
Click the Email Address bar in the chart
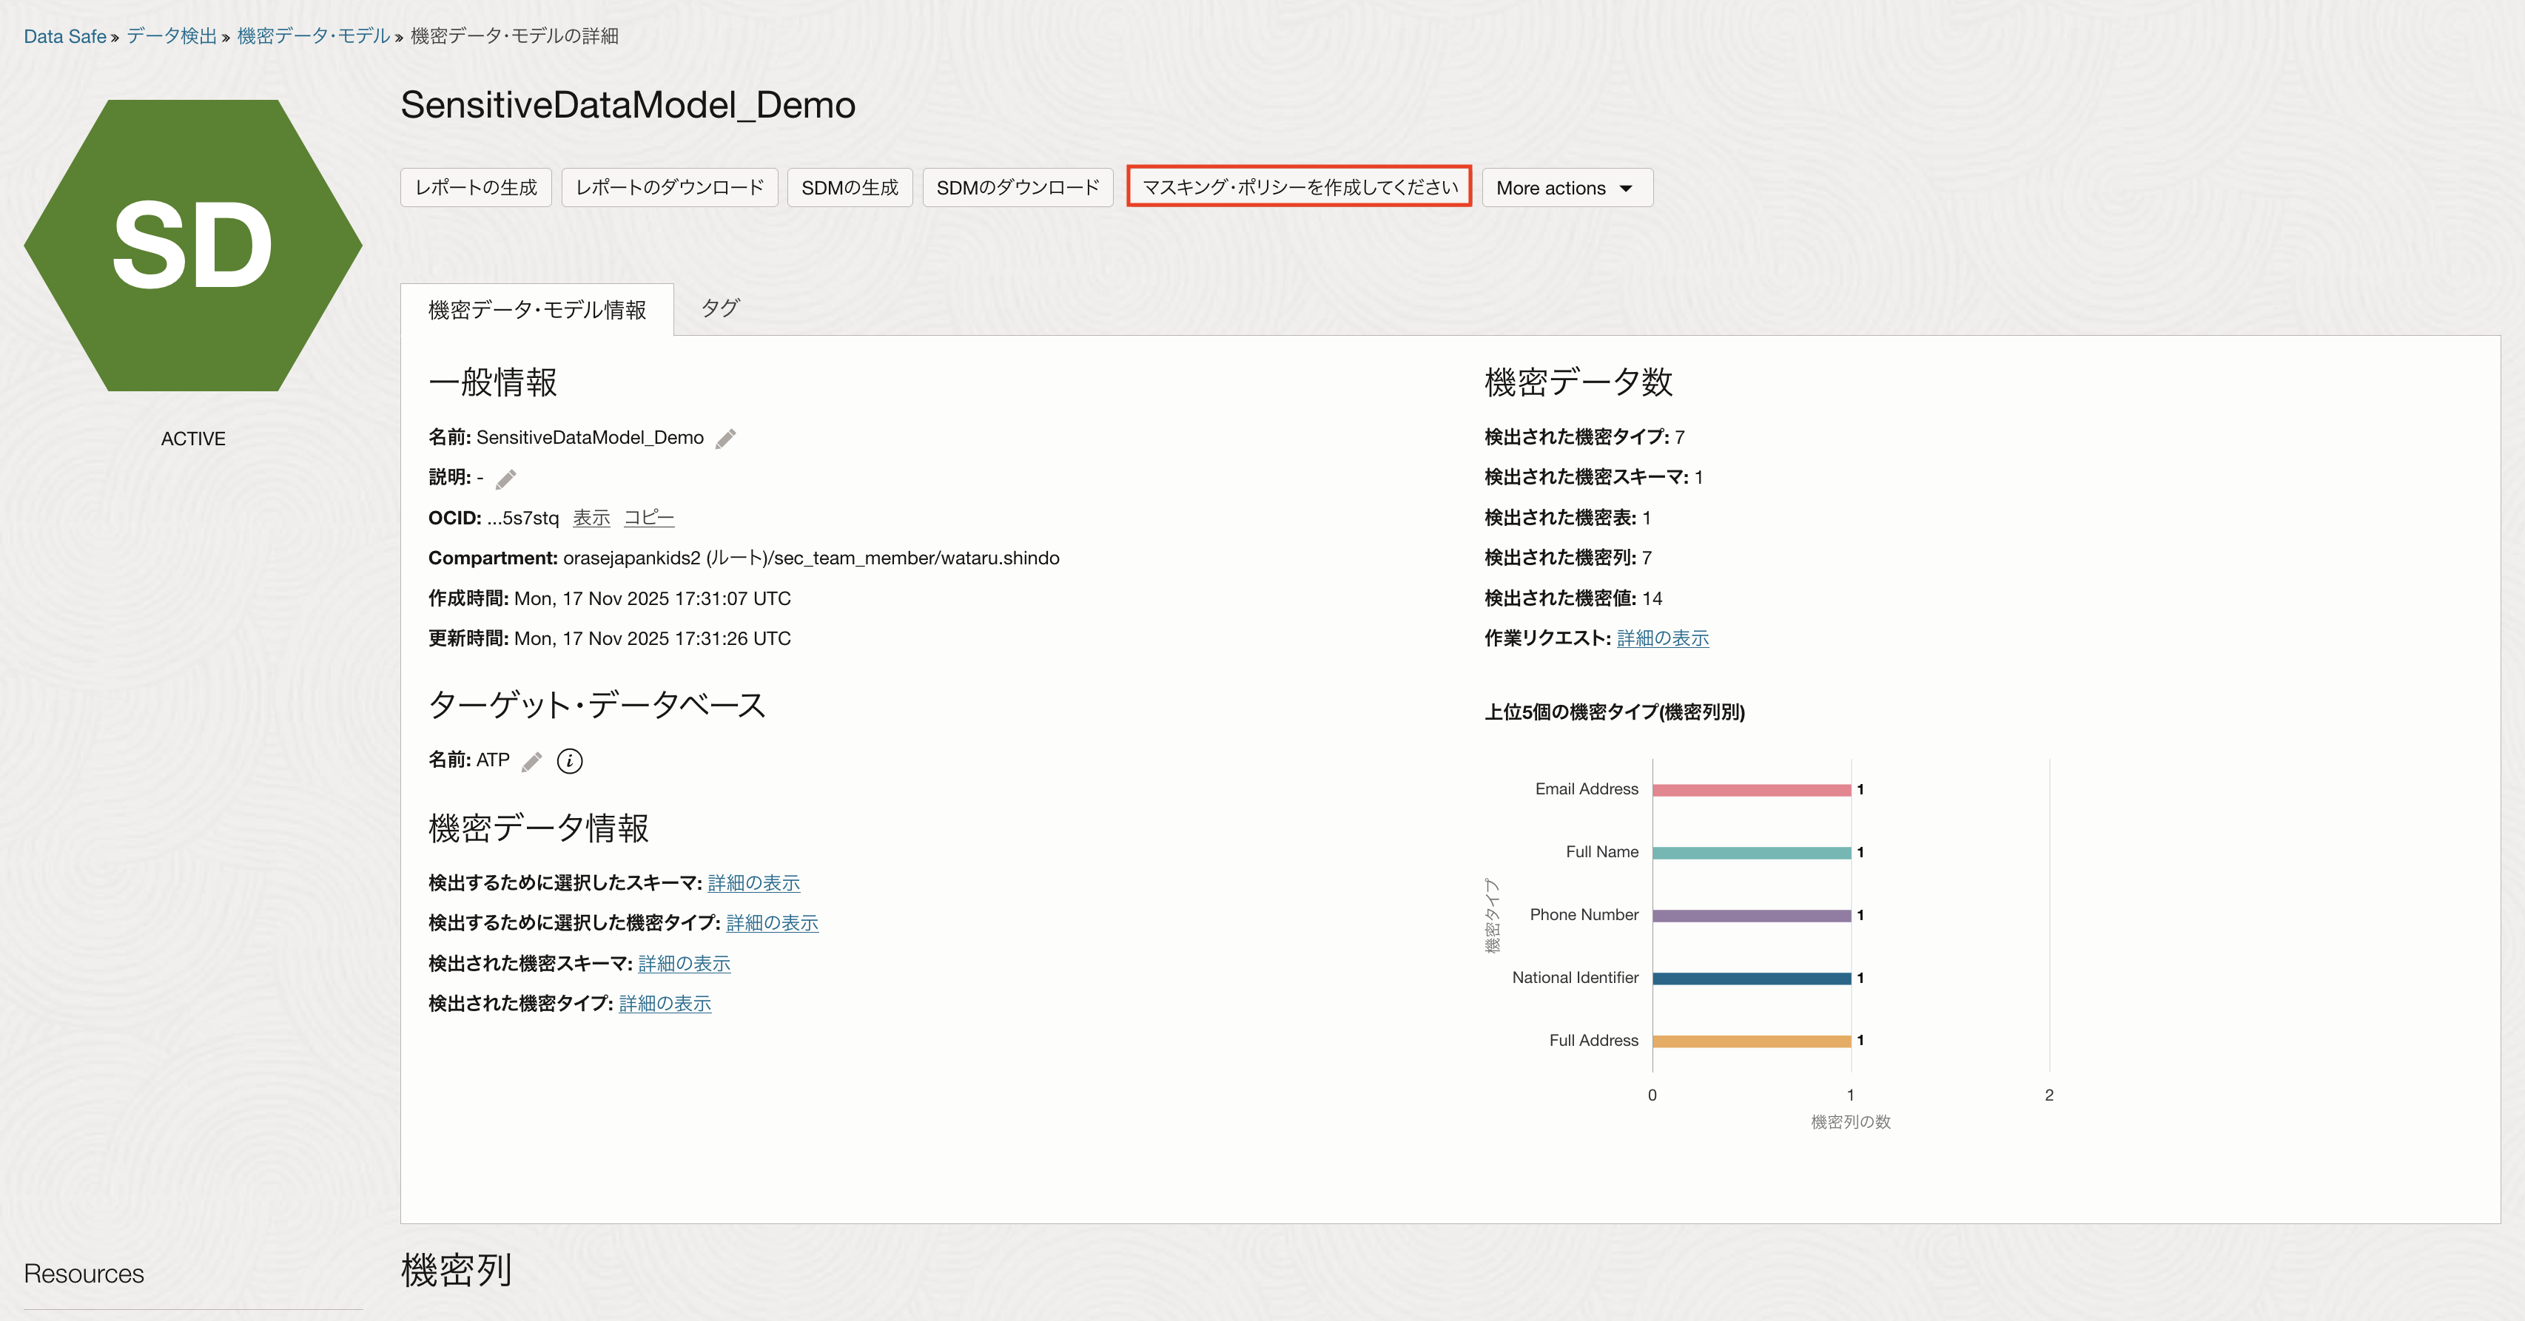[x=1751, y=790]
